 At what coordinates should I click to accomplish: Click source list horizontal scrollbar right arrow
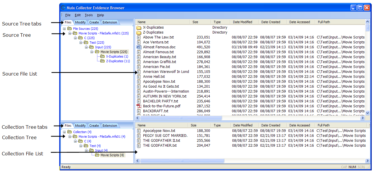[x=363, y=118]
